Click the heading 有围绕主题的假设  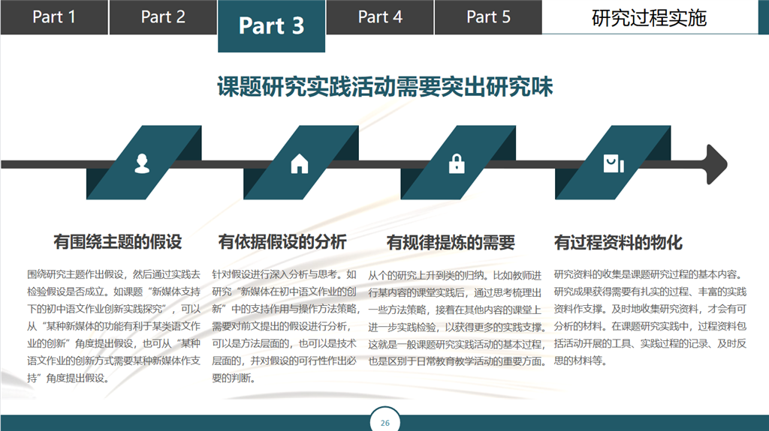pos(118,242)
